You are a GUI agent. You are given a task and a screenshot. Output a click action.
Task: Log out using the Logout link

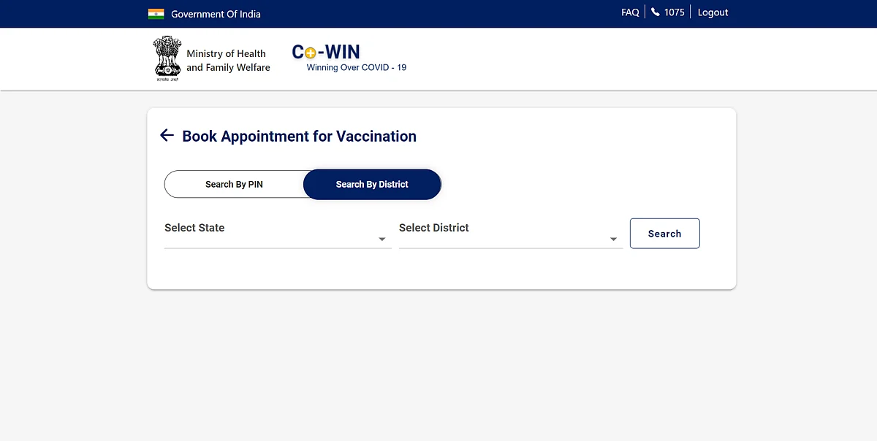[713, 12]
